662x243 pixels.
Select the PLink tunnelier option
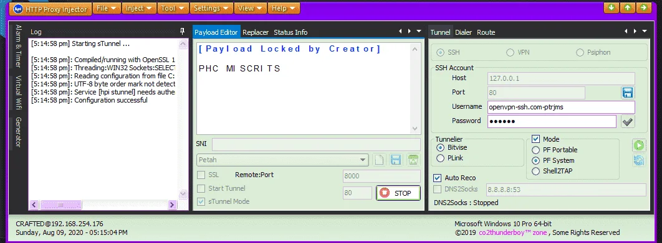pos(440,158)
